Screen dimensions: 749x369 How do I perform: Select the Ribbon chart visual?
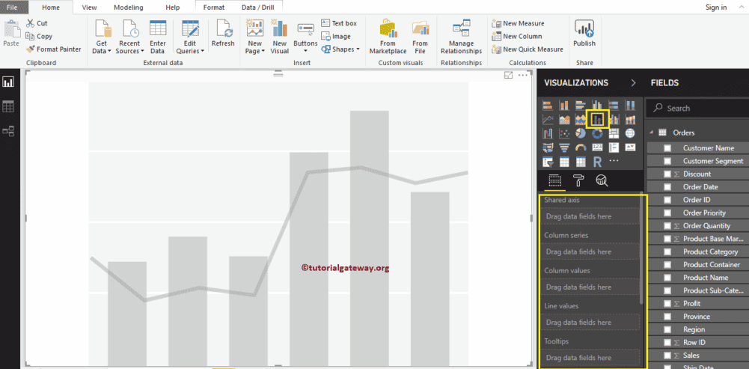pos(630,119)
